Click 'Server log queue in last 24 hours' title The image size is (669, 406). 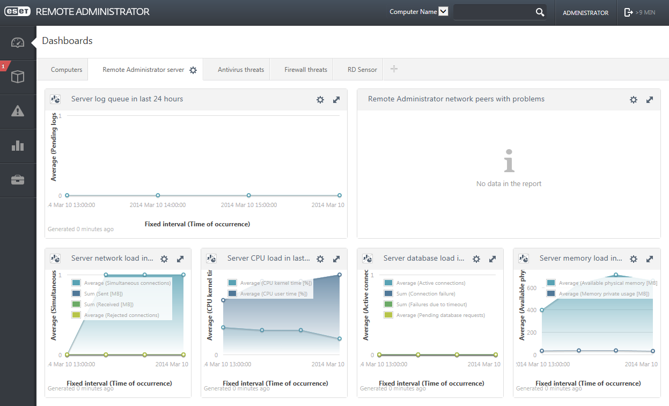tap(127, 99)
